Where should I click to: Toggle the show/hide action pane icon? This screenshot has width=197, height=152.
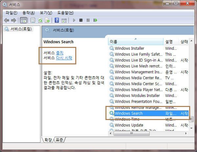coord(64,20)
